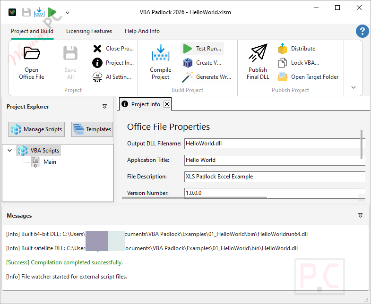Click the green run icon in title bar
The image size is (371, 304).
tap(52, 12)
